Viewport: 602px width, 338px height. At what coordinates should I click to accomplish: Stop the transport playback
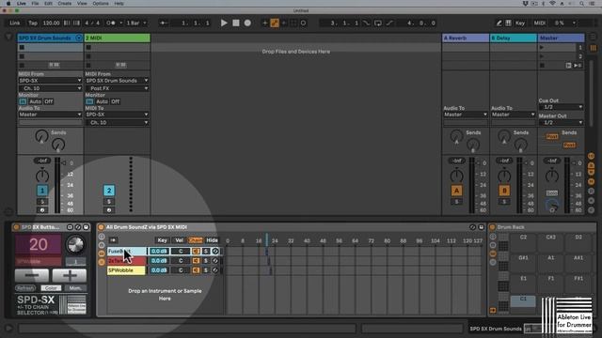point(236,23)
